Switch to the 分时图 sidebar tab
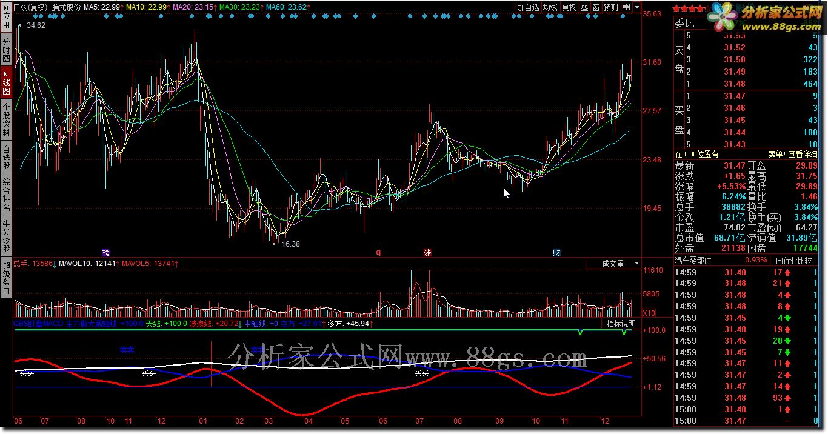This screenshot has height=434, width=828. click(6, 50)
